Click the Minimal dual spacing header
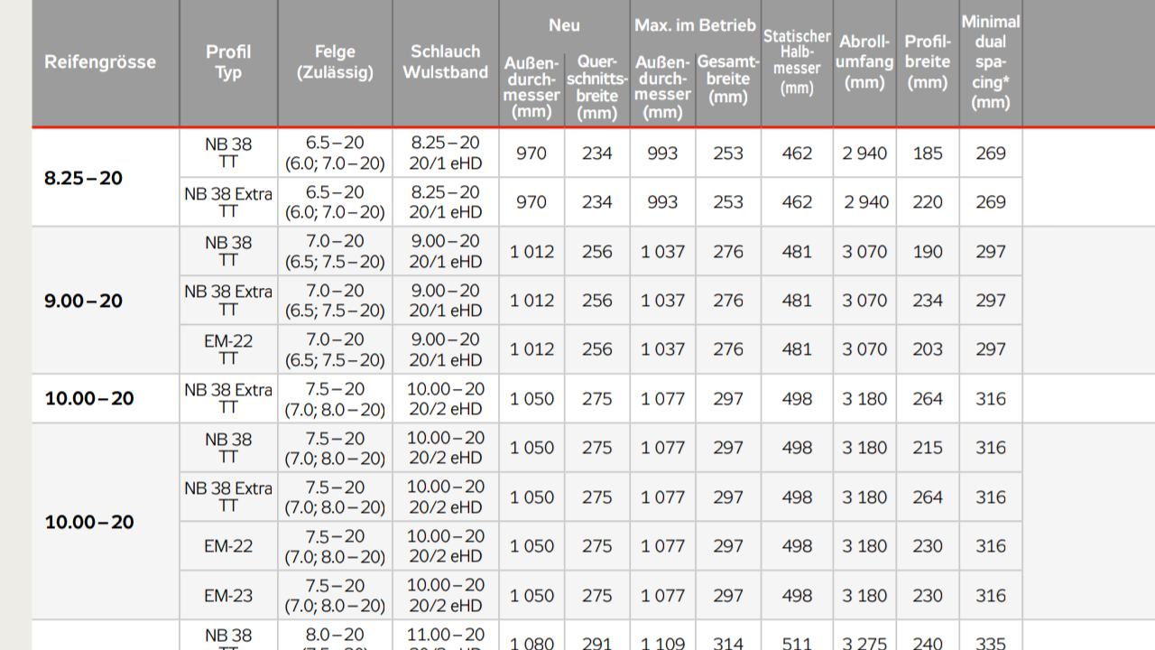This screenshot has width=1155, height=650. (x=990, y=62)
